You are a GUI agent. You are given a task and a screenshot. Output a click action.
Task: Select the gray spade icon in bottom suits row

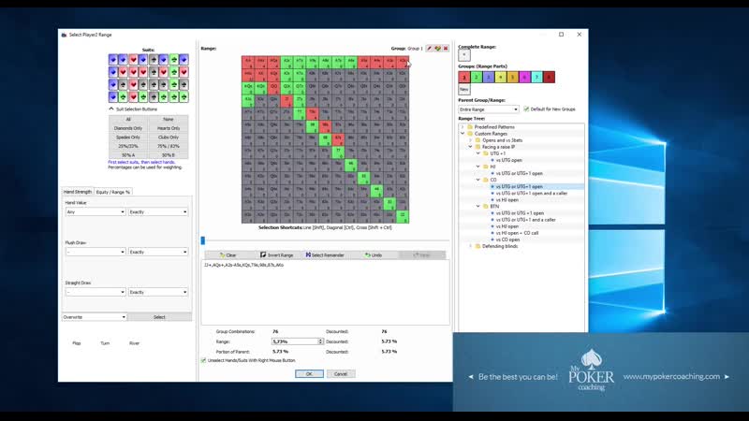pos(154,97)
